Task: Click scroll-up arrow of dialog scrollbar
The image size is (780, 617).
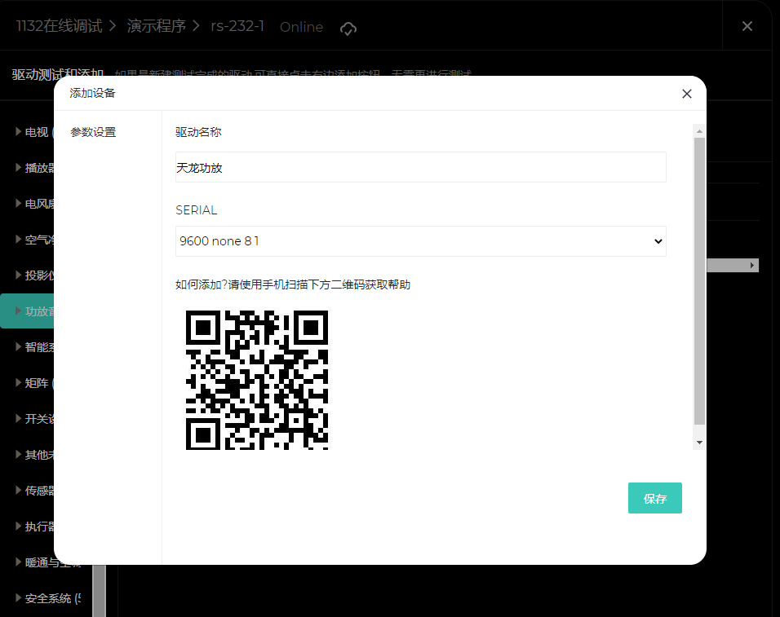Action: [x=699, y=130]
